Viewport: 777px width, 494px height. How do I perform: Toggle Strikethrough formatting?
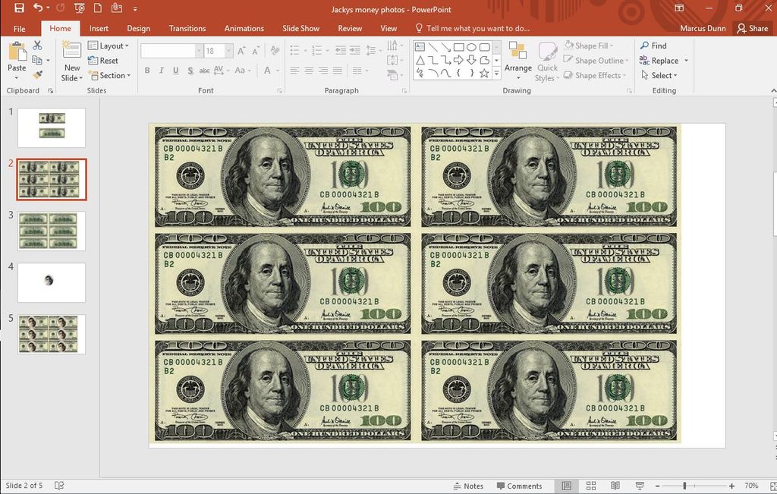point(204,71)
